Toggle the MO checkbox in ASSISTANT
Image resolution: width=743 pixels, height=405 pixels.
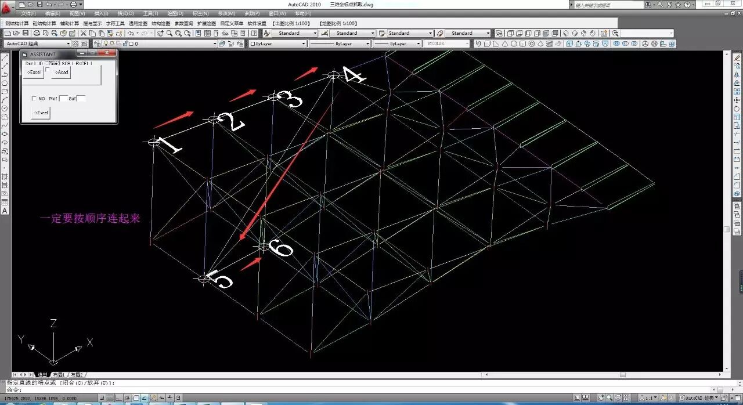[34, 99]
